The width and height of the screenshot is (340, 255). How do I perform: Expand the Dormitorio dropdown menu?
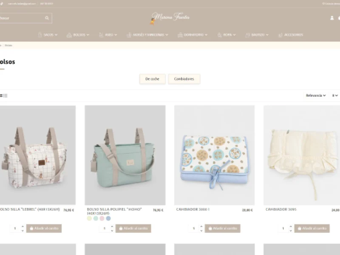pos(206,35)
